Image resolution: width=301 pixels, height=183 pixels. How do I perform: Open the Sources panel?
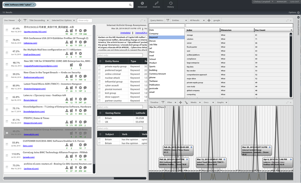(156, 5)
